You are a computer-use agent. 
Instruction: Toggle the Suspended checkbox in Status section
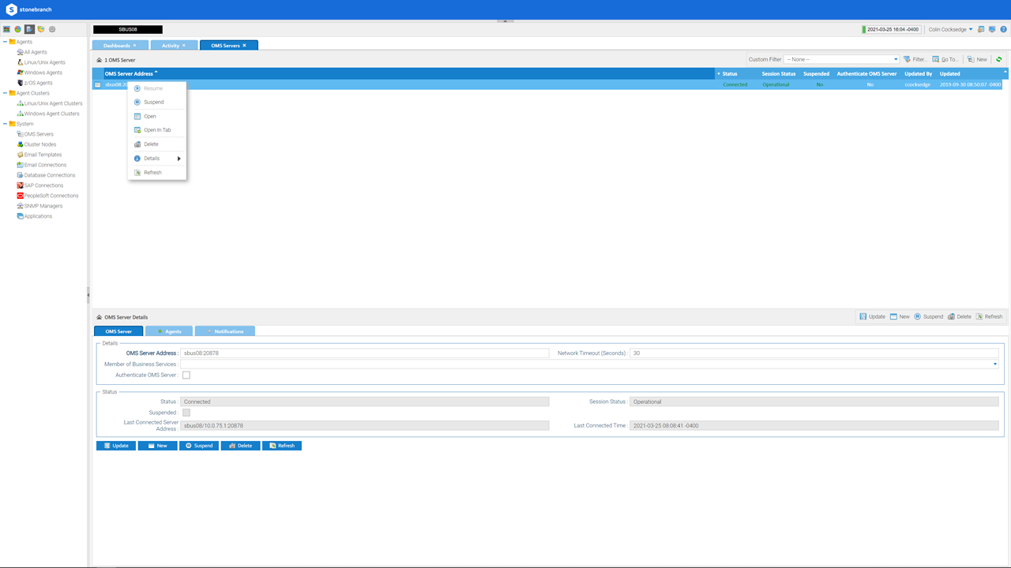[x=186, y=413]
